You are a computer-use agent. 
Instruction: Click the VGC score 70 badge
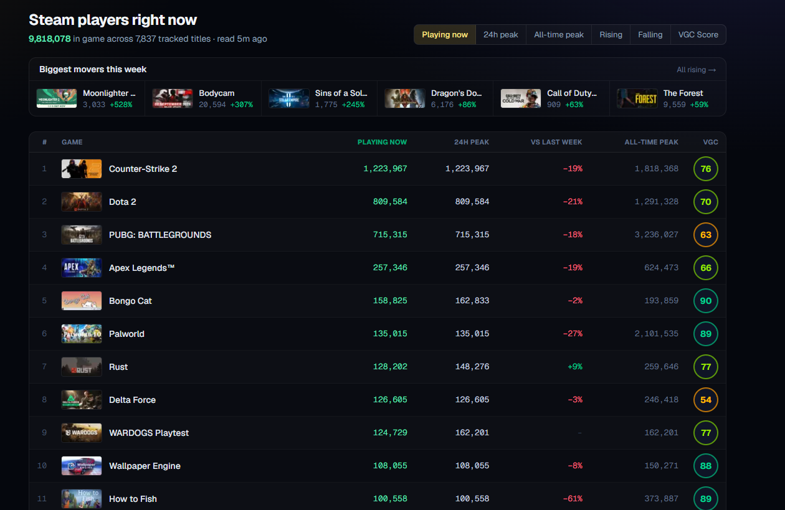click(706, 202)
